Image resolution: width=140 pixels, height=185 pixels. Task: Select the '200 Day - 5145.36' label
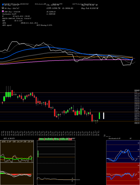(x=12, y=12)
